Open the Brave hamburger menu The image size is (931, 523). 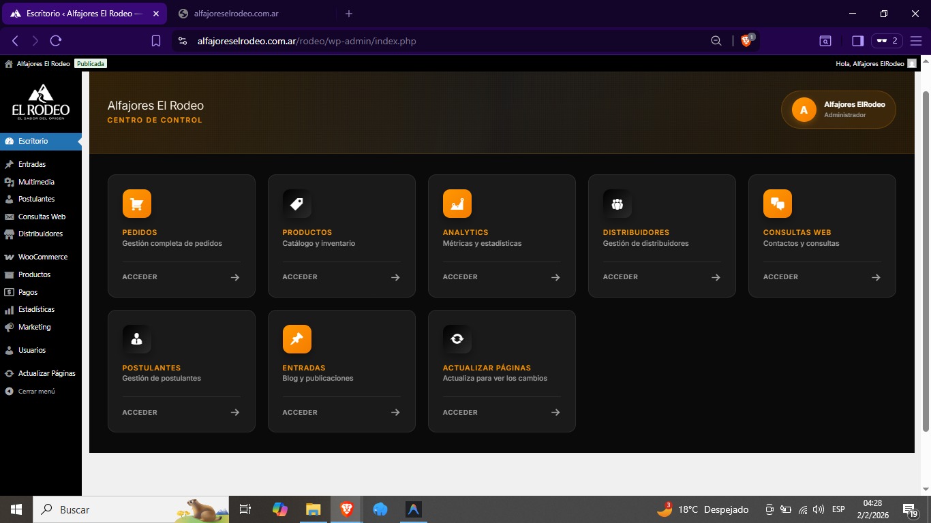pos(915,41)
